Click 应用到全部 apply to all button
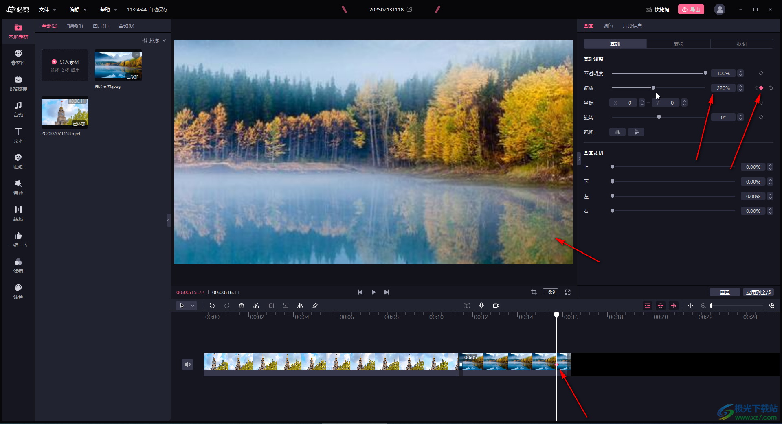The width and height of the screenshot is (782, 424). [x=758, y=292]
